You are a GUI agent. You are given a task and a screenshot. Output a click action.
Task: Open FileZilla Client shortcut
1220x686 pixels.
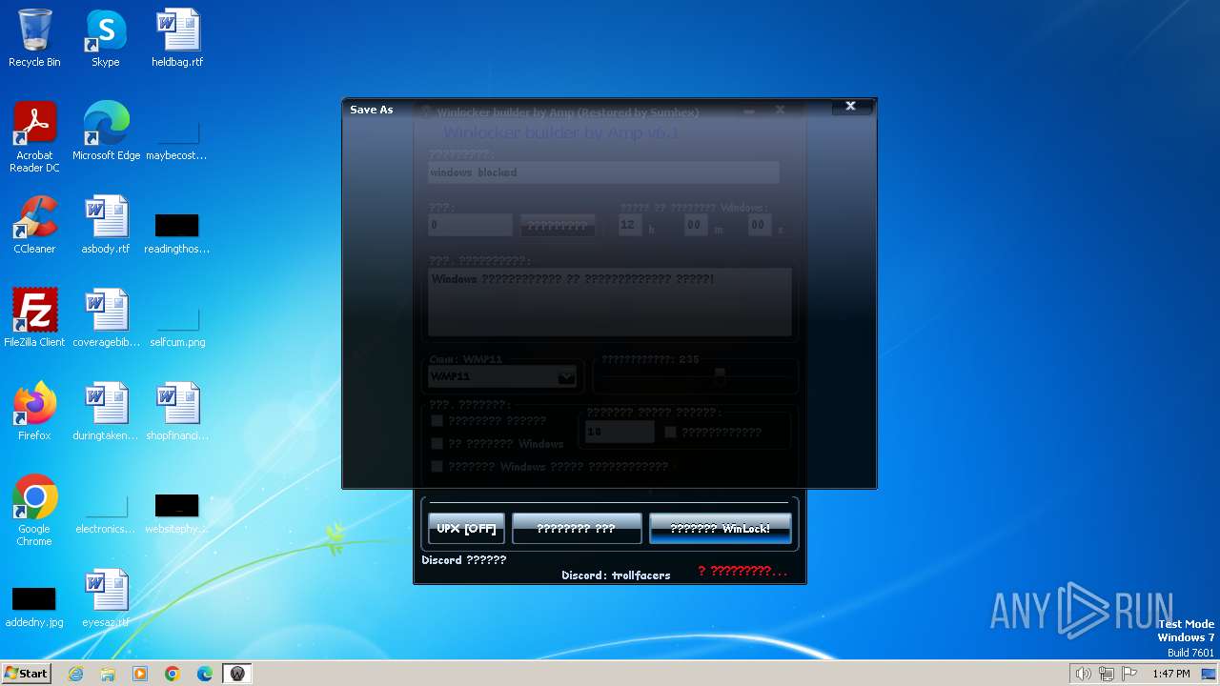[34, 318]
